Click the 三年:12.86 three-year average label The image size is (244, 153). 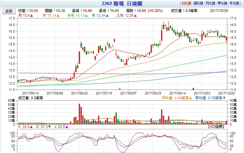(x=125, y=16)
